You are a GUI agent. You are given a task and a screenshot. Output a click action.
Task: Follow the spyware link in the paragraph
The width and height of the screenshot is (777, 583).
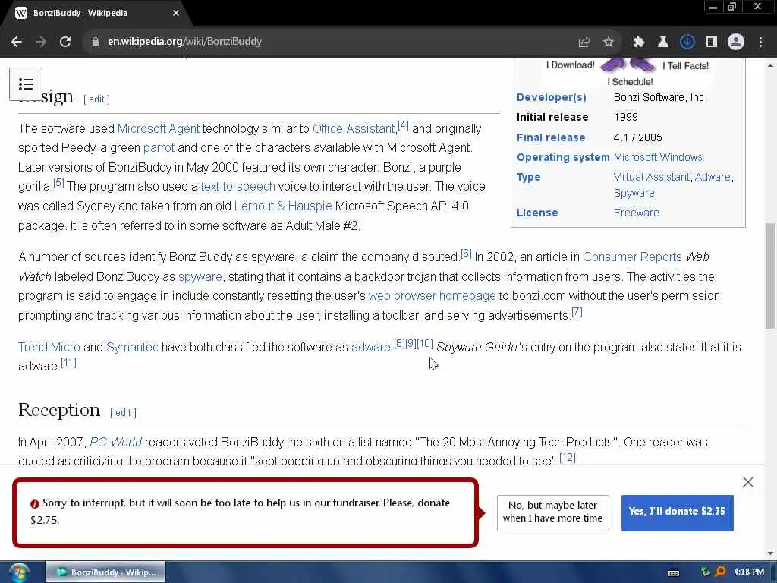200,276
